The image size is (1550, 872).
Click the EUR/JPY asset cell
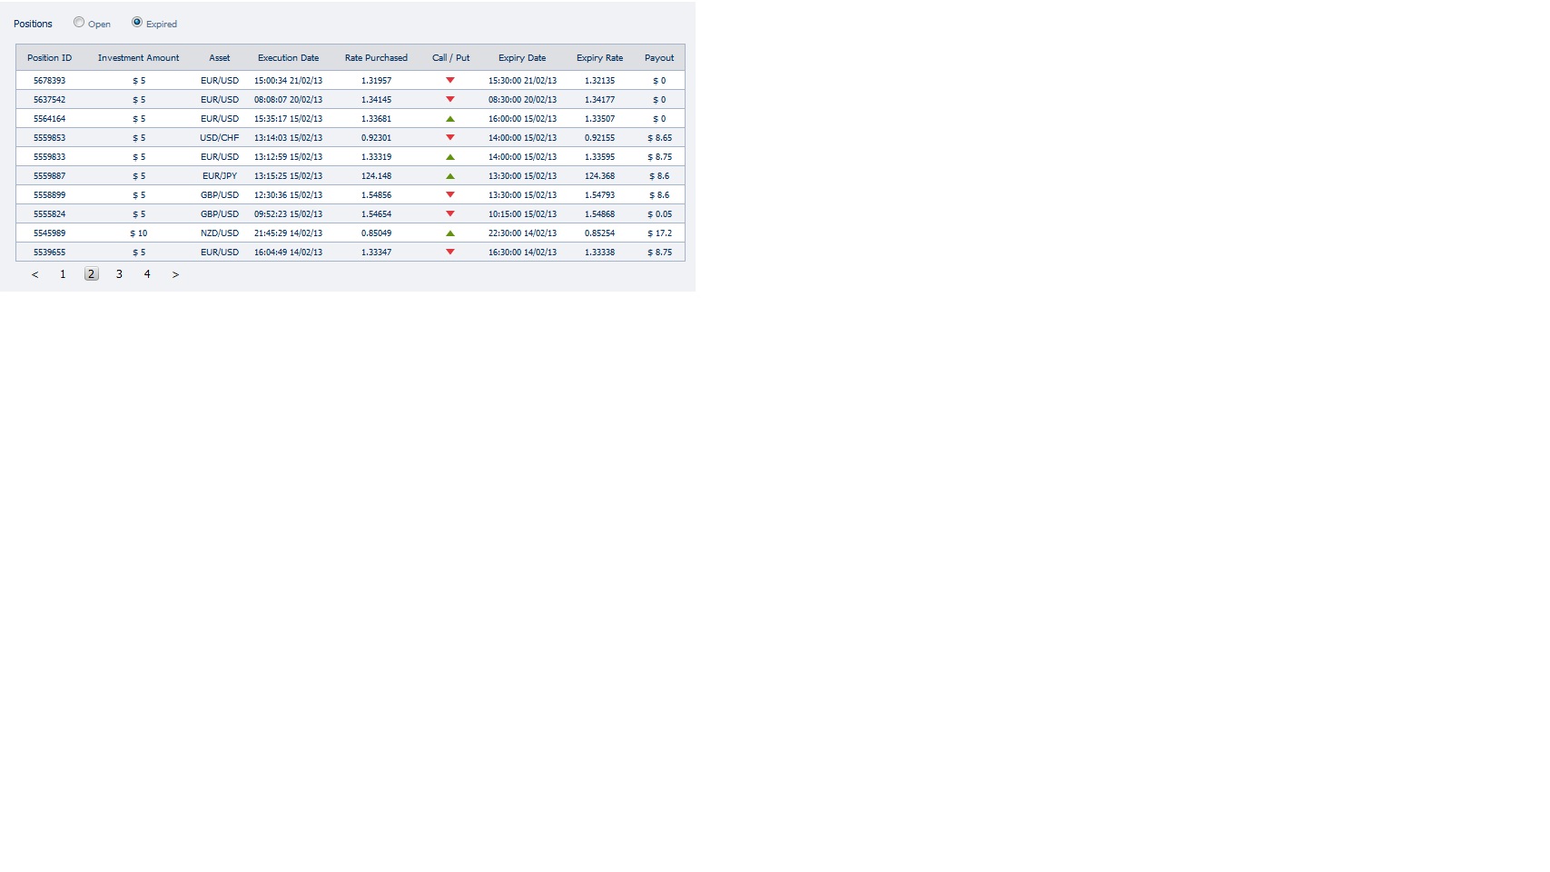tap(220, 176)
